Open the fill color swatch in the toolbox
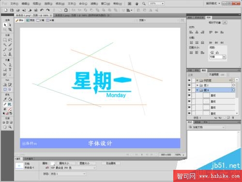This screenshot has height=182, width=242. click(x=10, y=104)
